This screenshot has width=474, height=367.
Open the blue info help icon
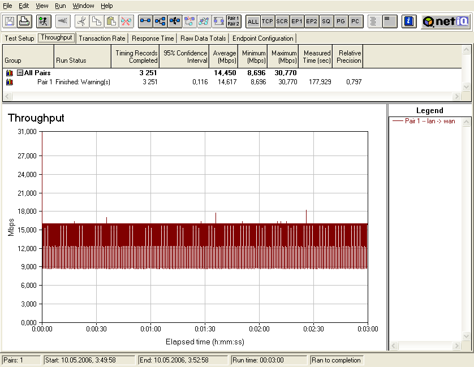408,21
